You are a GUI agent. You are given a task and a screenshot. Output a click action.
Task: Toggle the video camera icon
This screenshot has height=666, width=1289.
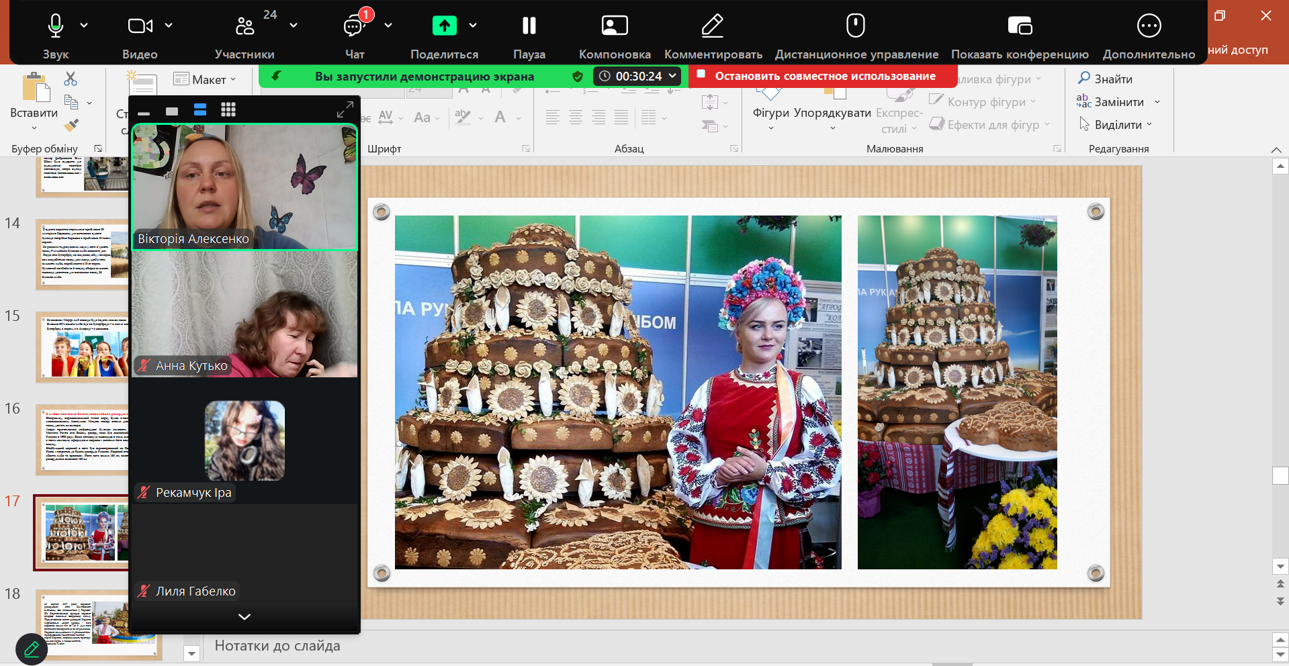(x=140, y=26)
